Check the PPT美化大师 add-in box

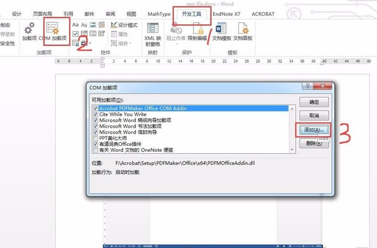[x=95, y=138]
